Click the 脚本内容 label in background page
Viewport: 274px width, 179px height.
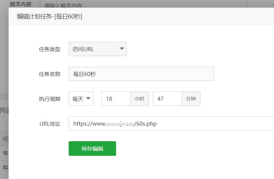[x=21, y=4]
